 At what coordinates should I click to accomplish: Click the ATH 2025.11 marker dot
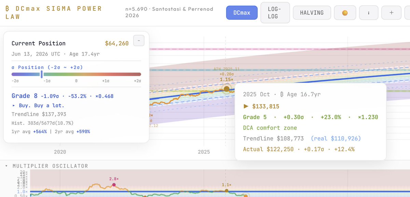227,88
